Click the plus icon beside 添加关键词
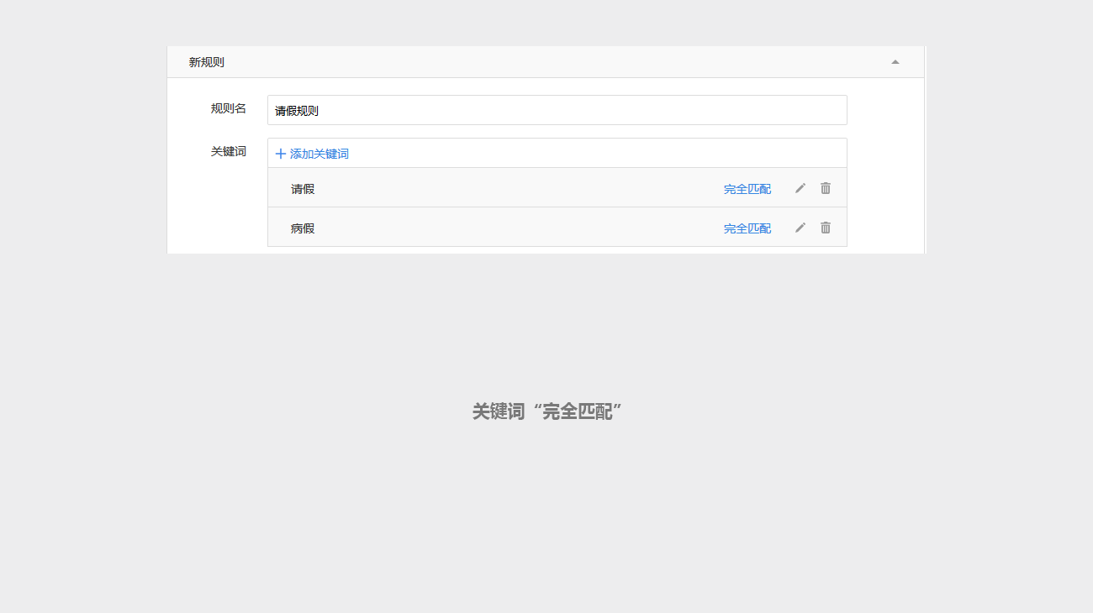 [x=281, y=154]
